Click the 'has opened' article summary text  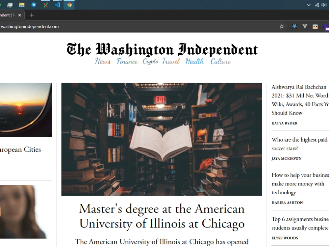[x=162, y=242]
